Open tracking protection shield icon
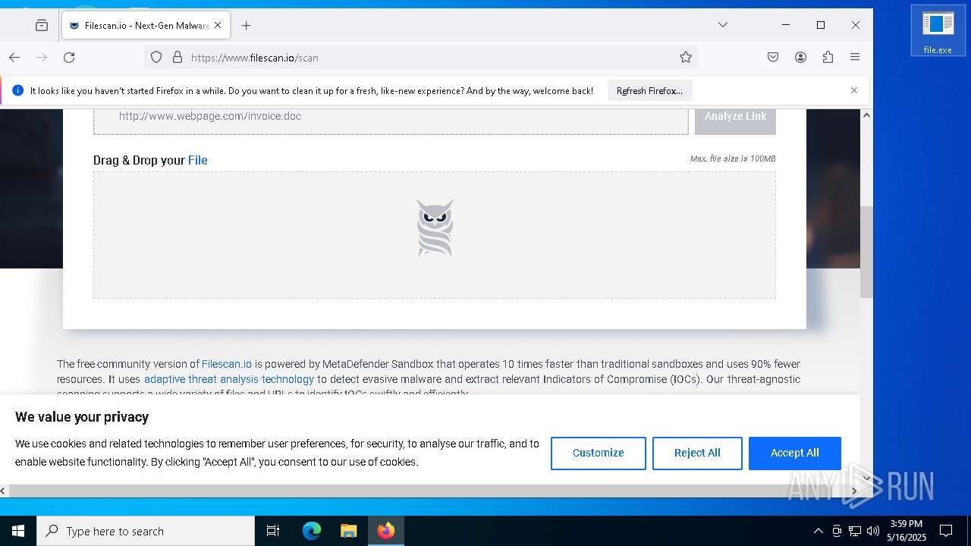 tap(156, 57)
